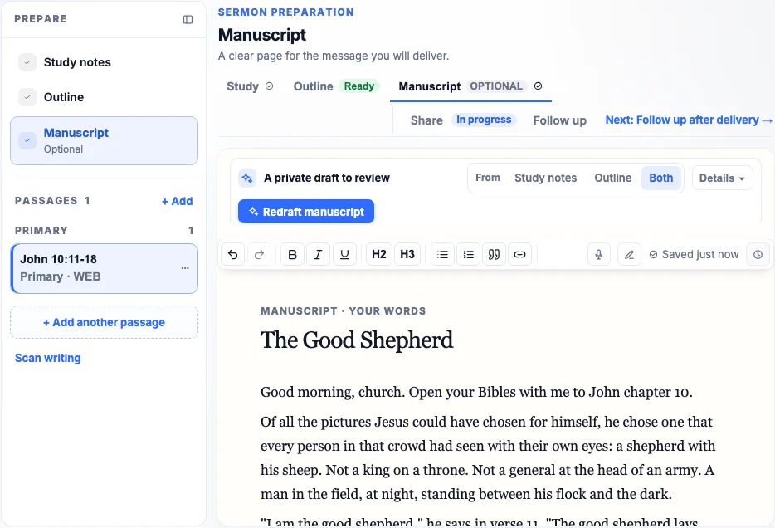Select Study notes as draft source

[x=546, y=178]
